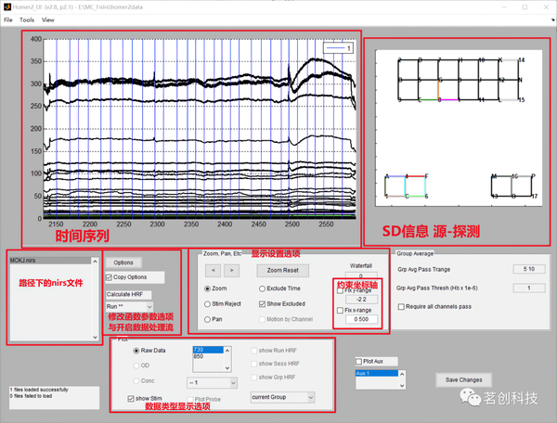Click the magenta channel line in SD probe
The image size is (557, 423).
pyautogui.click(x=449, y=99)
